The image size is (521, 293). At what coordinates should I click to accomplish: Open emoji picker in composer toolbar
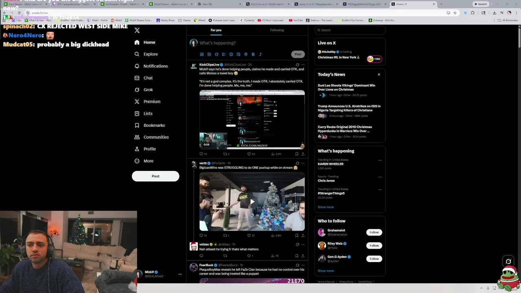click(231, 54)
